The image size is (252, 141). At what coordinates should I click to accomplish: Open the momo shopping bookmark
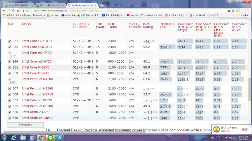[197, 15]
